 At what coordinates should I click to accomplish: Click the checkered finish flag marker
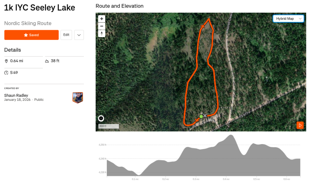point(205,115)
